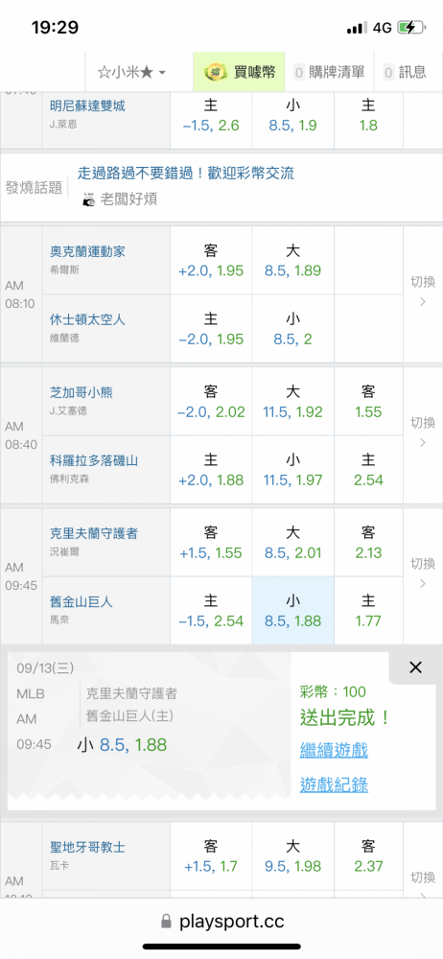Click the 遊戲紀錄 link
Image resolution: width=443 pixels, height=959 pixels.
334,784
